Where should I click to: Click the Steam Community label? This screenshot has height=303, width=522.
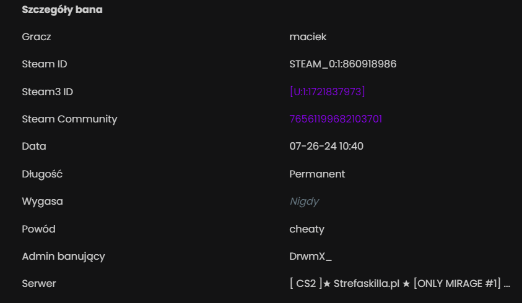(x=69, y=119)
